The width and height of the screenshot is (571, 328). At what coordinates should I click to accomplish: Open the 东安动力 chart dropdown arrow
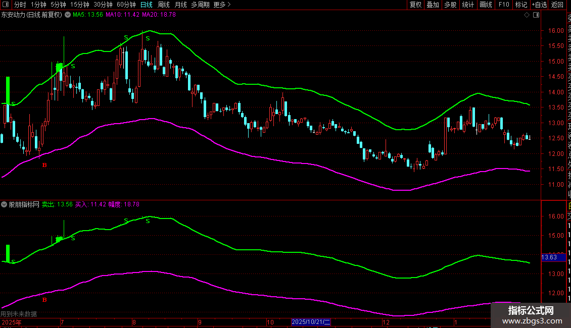66,15
